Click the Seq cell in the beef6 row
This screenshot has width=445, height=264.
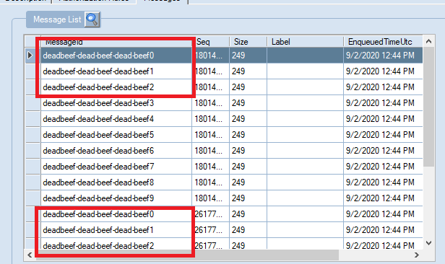(x=211, y=151)
